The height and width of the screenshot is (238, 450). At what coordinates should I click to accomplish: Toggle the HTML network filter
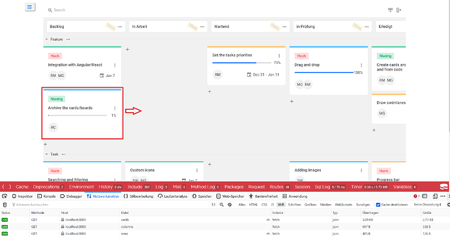253,205
